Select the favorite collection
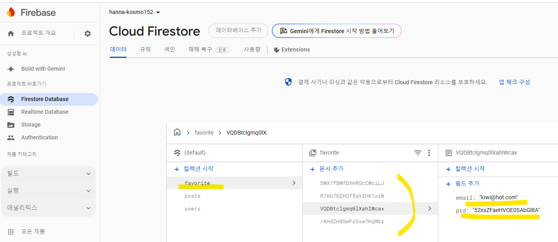This screenshot has width=558, height=242. click(x=235, y=183)
